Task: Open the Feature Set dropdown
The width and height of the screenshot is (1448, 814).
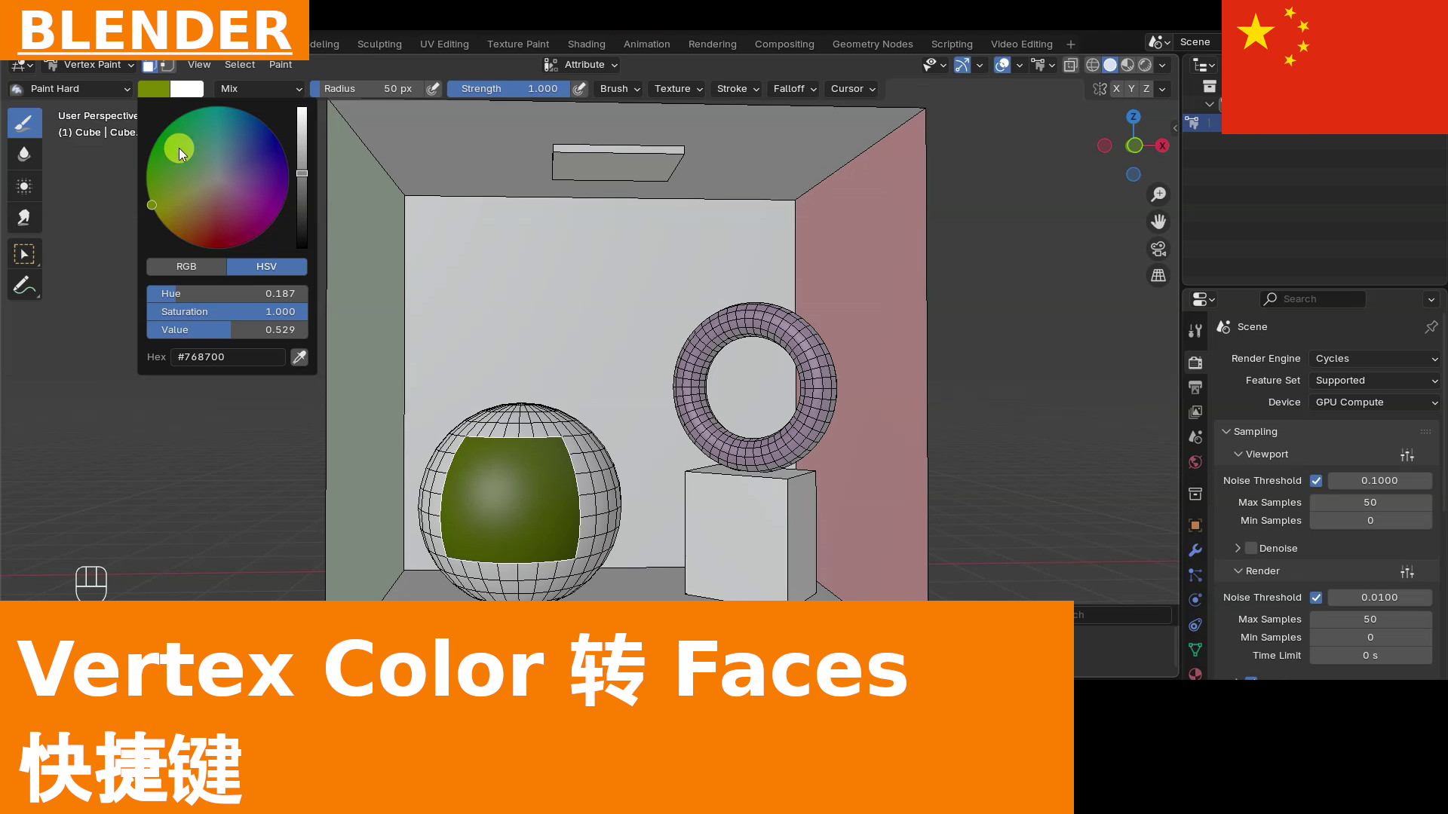Action: [1375, 381]
